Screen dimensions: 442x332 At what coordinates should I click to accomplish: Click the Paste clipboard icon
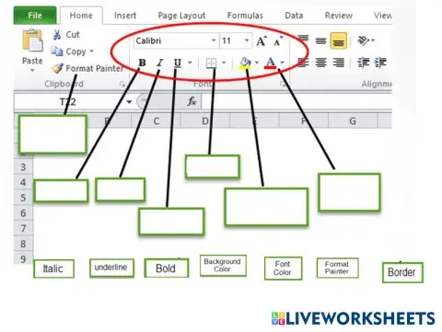pos(32,40)
